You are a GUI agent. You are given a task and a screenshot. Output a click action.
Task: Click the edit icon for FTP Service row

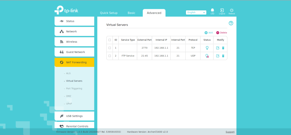[x=218, y=56]
